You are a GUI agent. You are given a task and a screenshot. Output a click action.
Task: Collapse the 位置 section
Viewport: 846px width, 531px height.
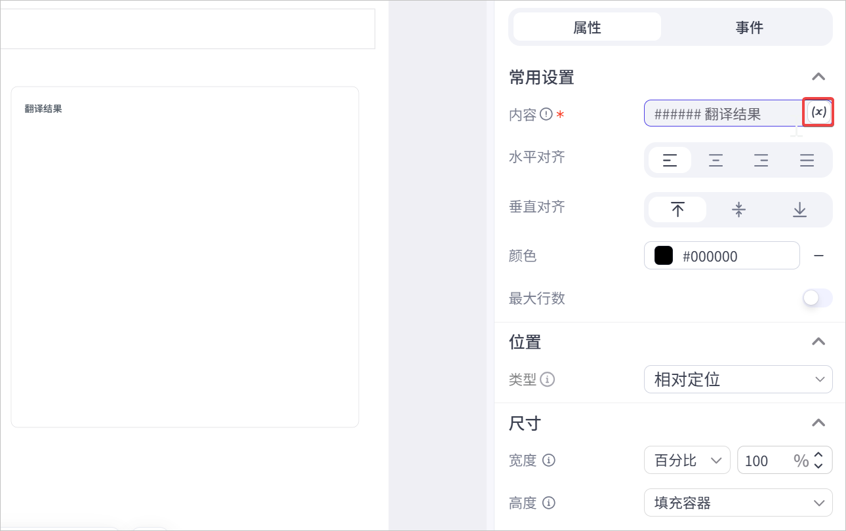[818, 342]
